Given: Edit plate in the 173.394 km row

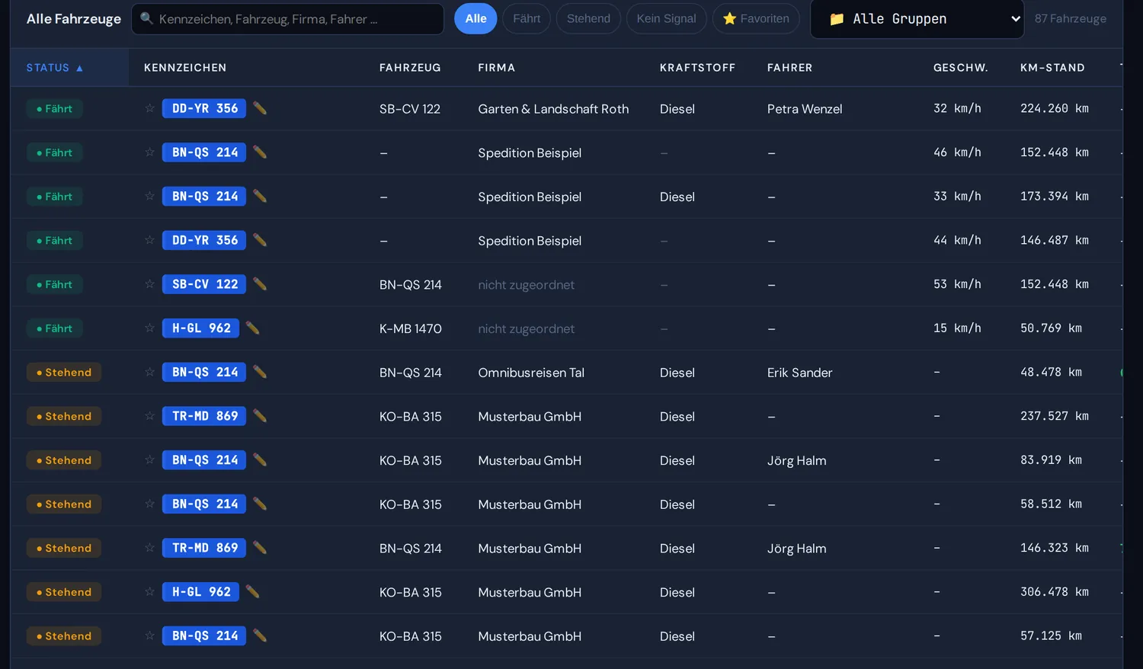Looking at the screenshot, I should coord(260,197).
